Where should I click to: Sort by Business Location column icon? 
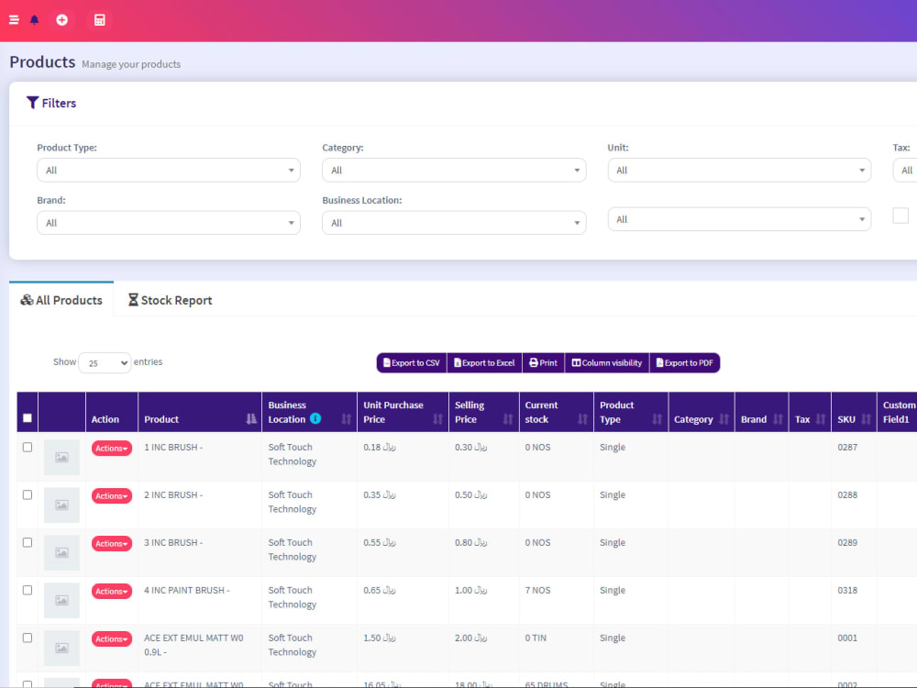347,419
